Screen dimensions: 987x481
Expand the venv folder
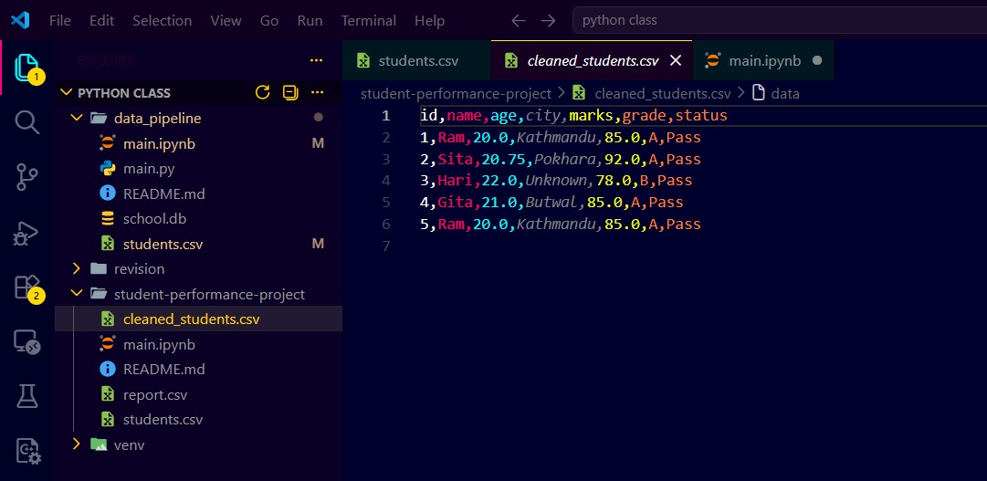(76, 444)
